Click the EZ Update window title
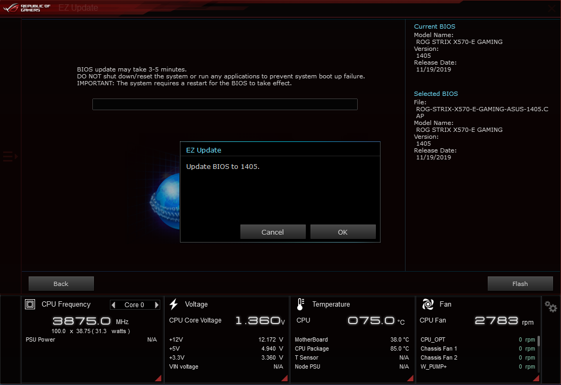Viewport: 561px width, 385px height. coord(78,7)
